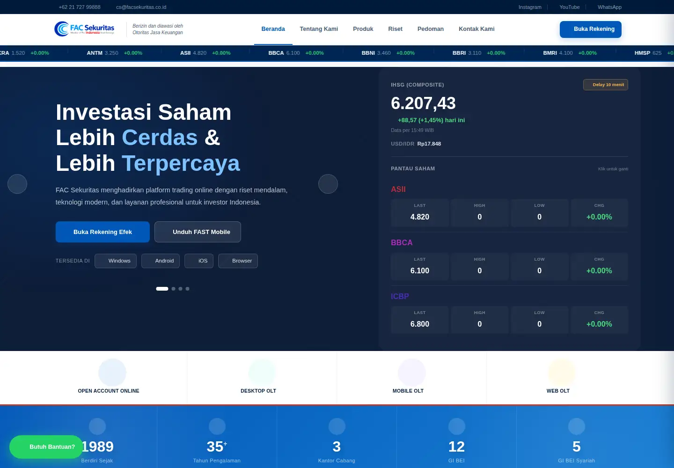Choose the Android platform button
Screen dimensions: 674x468
click(x=161, y=261)
